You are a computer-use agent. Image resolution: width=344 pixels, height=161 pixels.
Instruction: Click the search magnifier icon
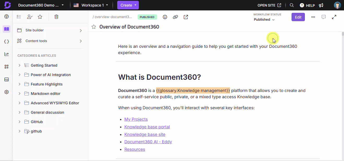click(x=292, y=5)
